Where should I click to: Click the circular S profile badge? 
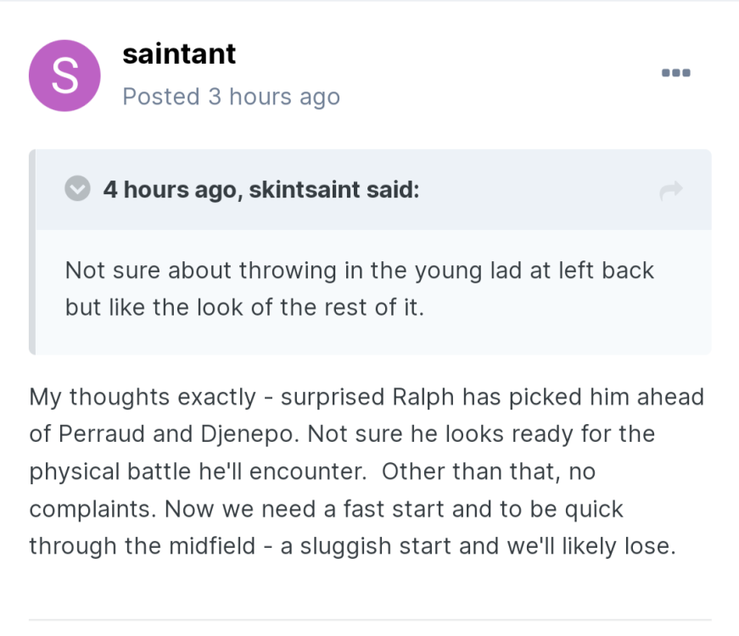[x=64, y=75]
